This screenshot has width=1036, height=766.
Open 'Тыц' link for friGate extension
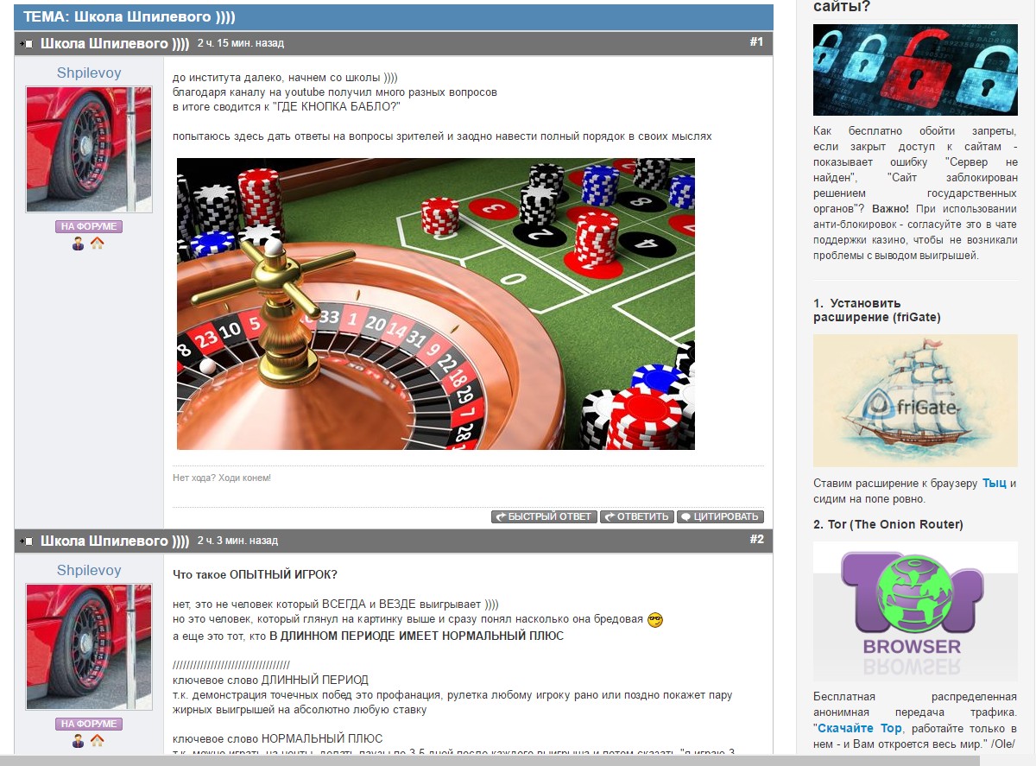coord(995,484)
